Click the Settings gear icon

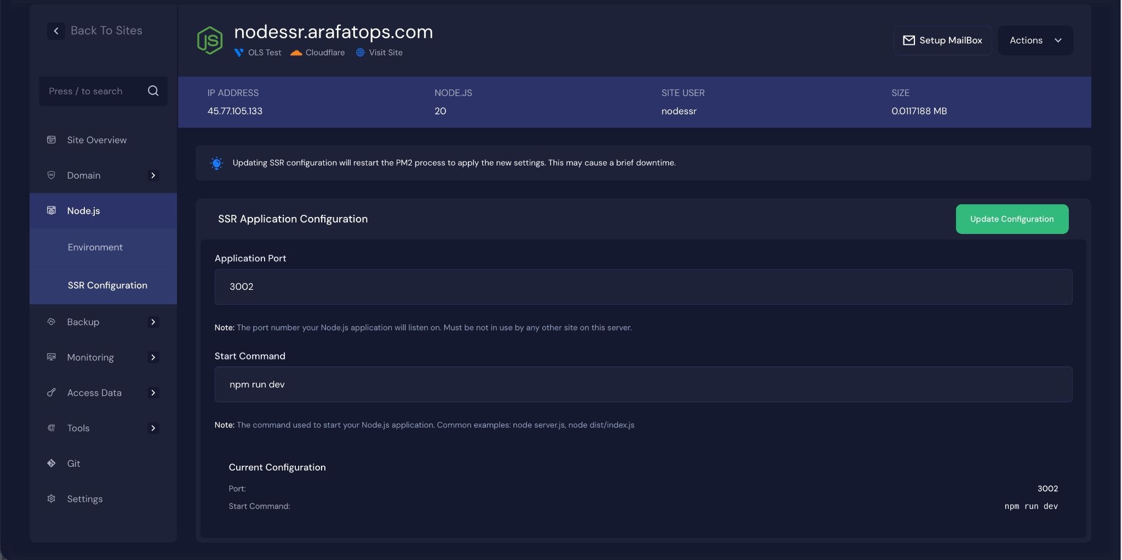(51, 499)
